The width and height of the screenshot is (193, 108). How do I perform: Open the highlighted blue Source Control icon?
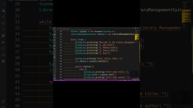tap(55, 34)
